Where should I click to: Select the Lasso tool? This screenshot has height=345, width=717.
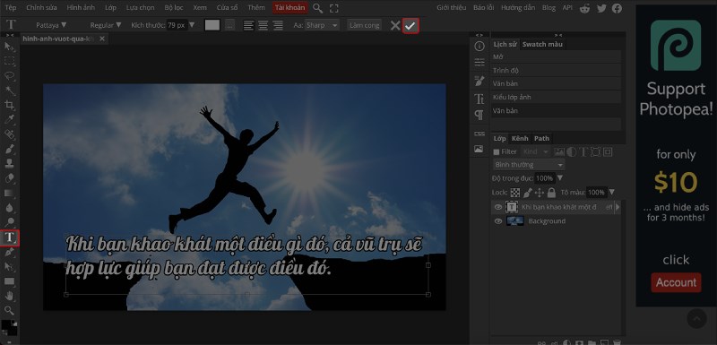tap(9, 76)
